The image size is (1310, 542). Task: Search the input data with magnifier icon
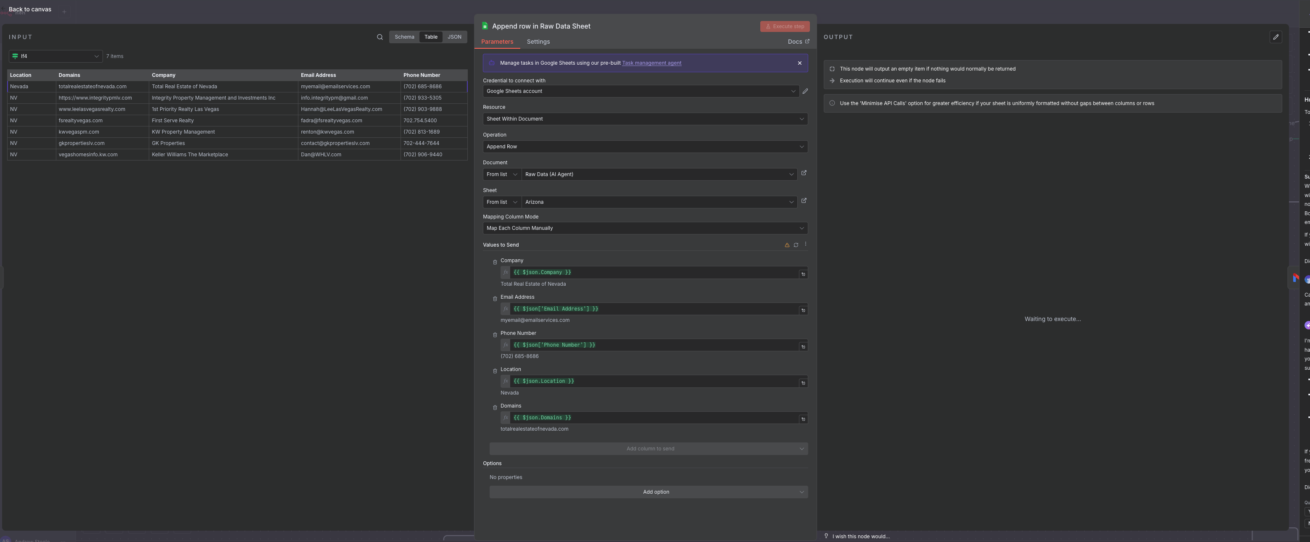click(380, 37)
